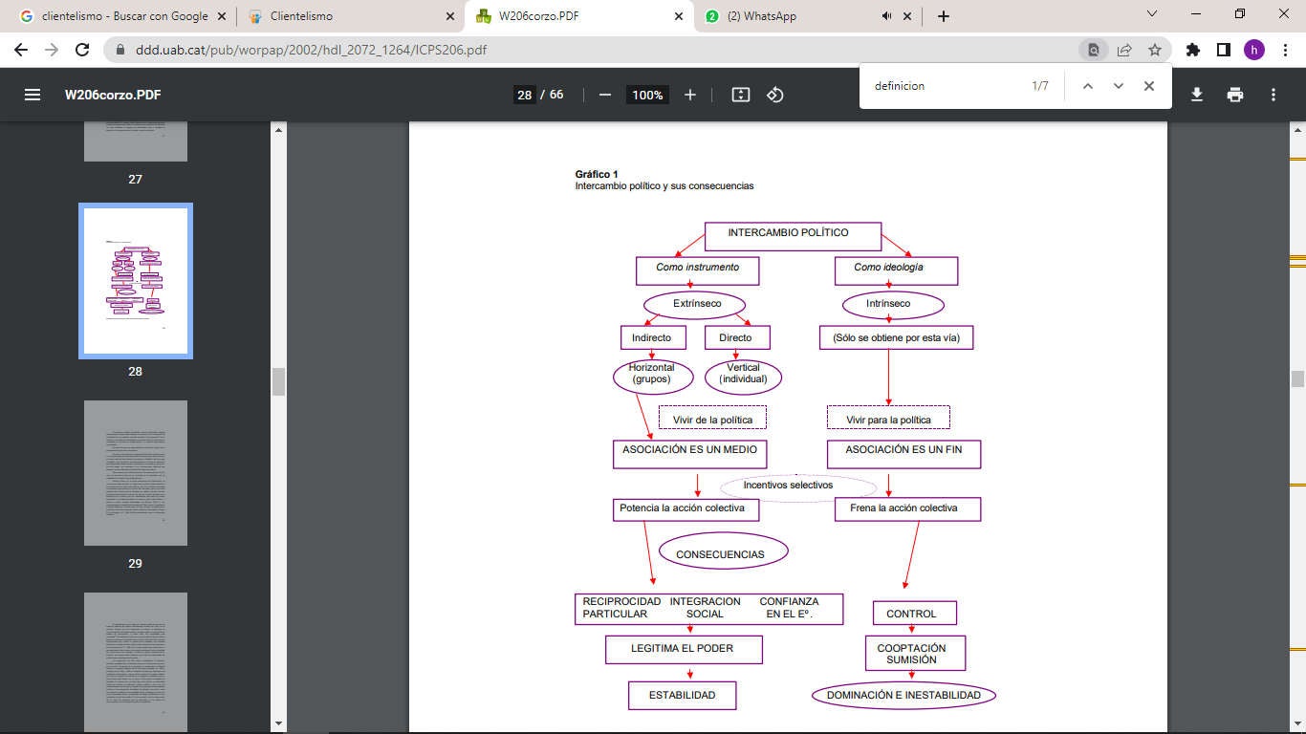
Task: Mute the WhatsApp tab audio
Action: pyautogui.click(x=886, y=16)
